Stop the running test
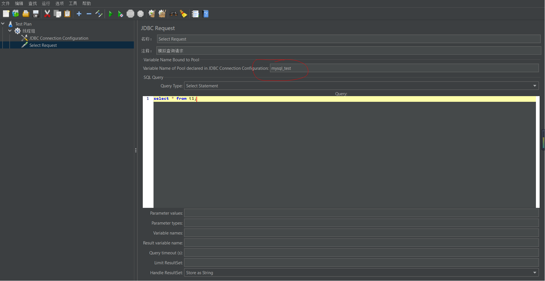Image resolution: width=545 pixels, height=281 pixels. [x=130, y=14]
